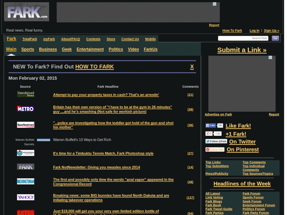Dismiss the HOW TO FARK banner with X
The height and width of the screenshot is (215, 287).
click(192, 67)
